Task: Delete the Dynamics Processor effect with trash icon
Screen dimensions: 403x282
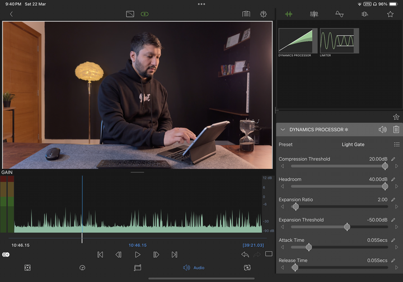Action: 396,130
